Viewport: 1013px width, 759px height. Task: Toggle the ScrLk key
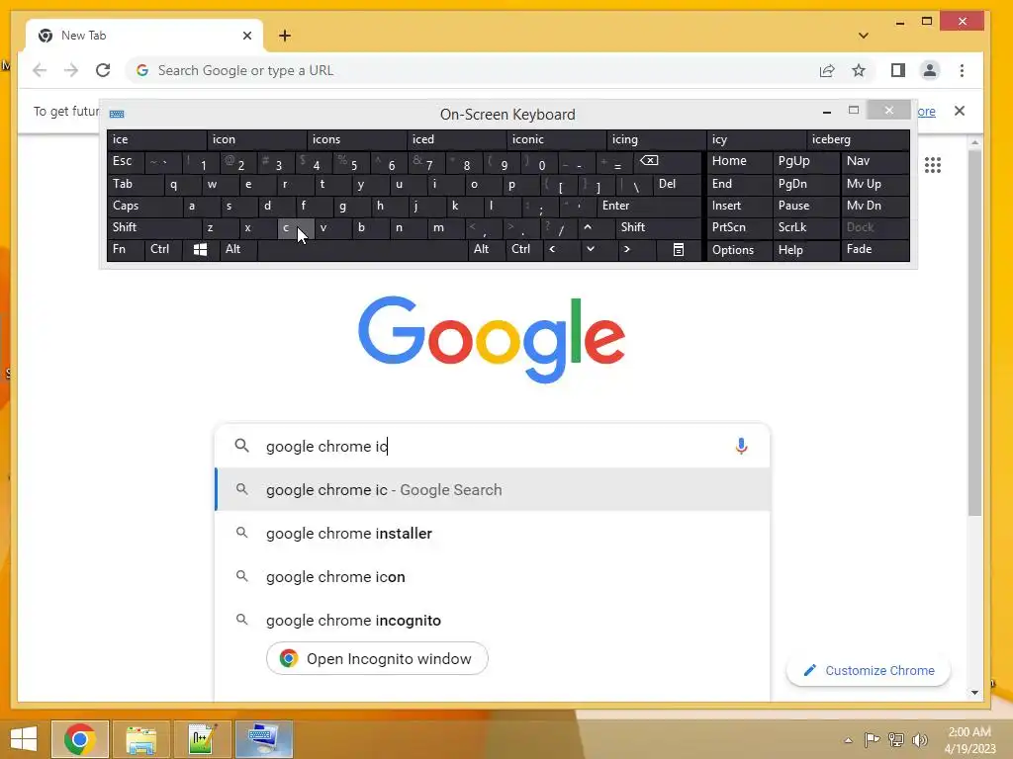pos(806,227)
